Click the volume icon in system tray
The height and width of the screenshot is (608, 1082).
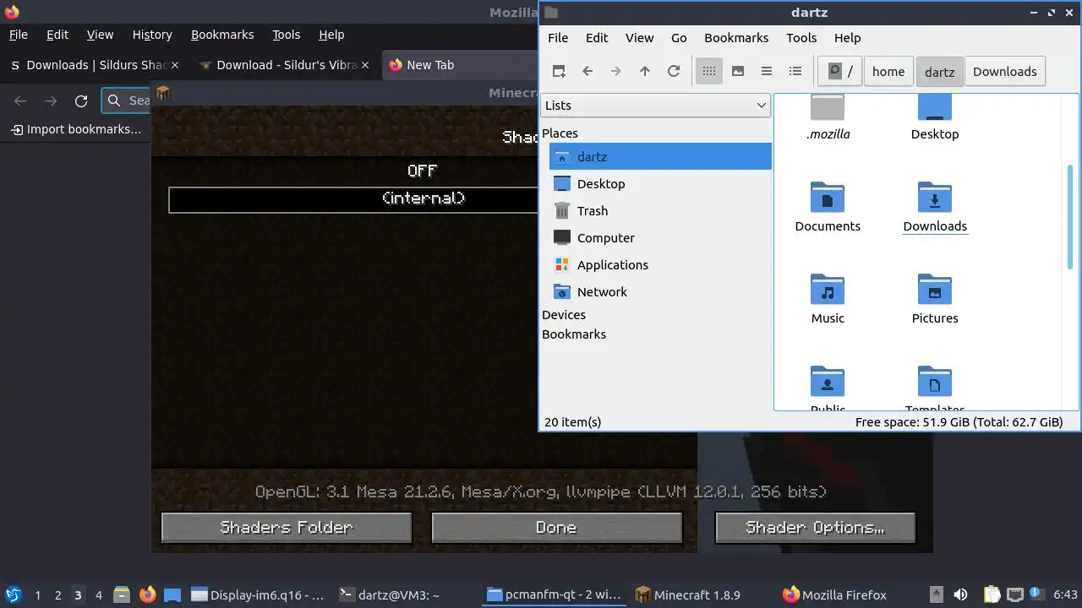[960, 595]
